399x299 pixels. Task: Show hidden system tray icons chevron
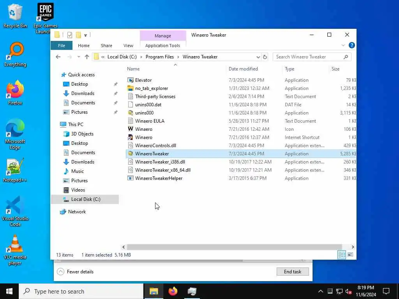[321, 291]
